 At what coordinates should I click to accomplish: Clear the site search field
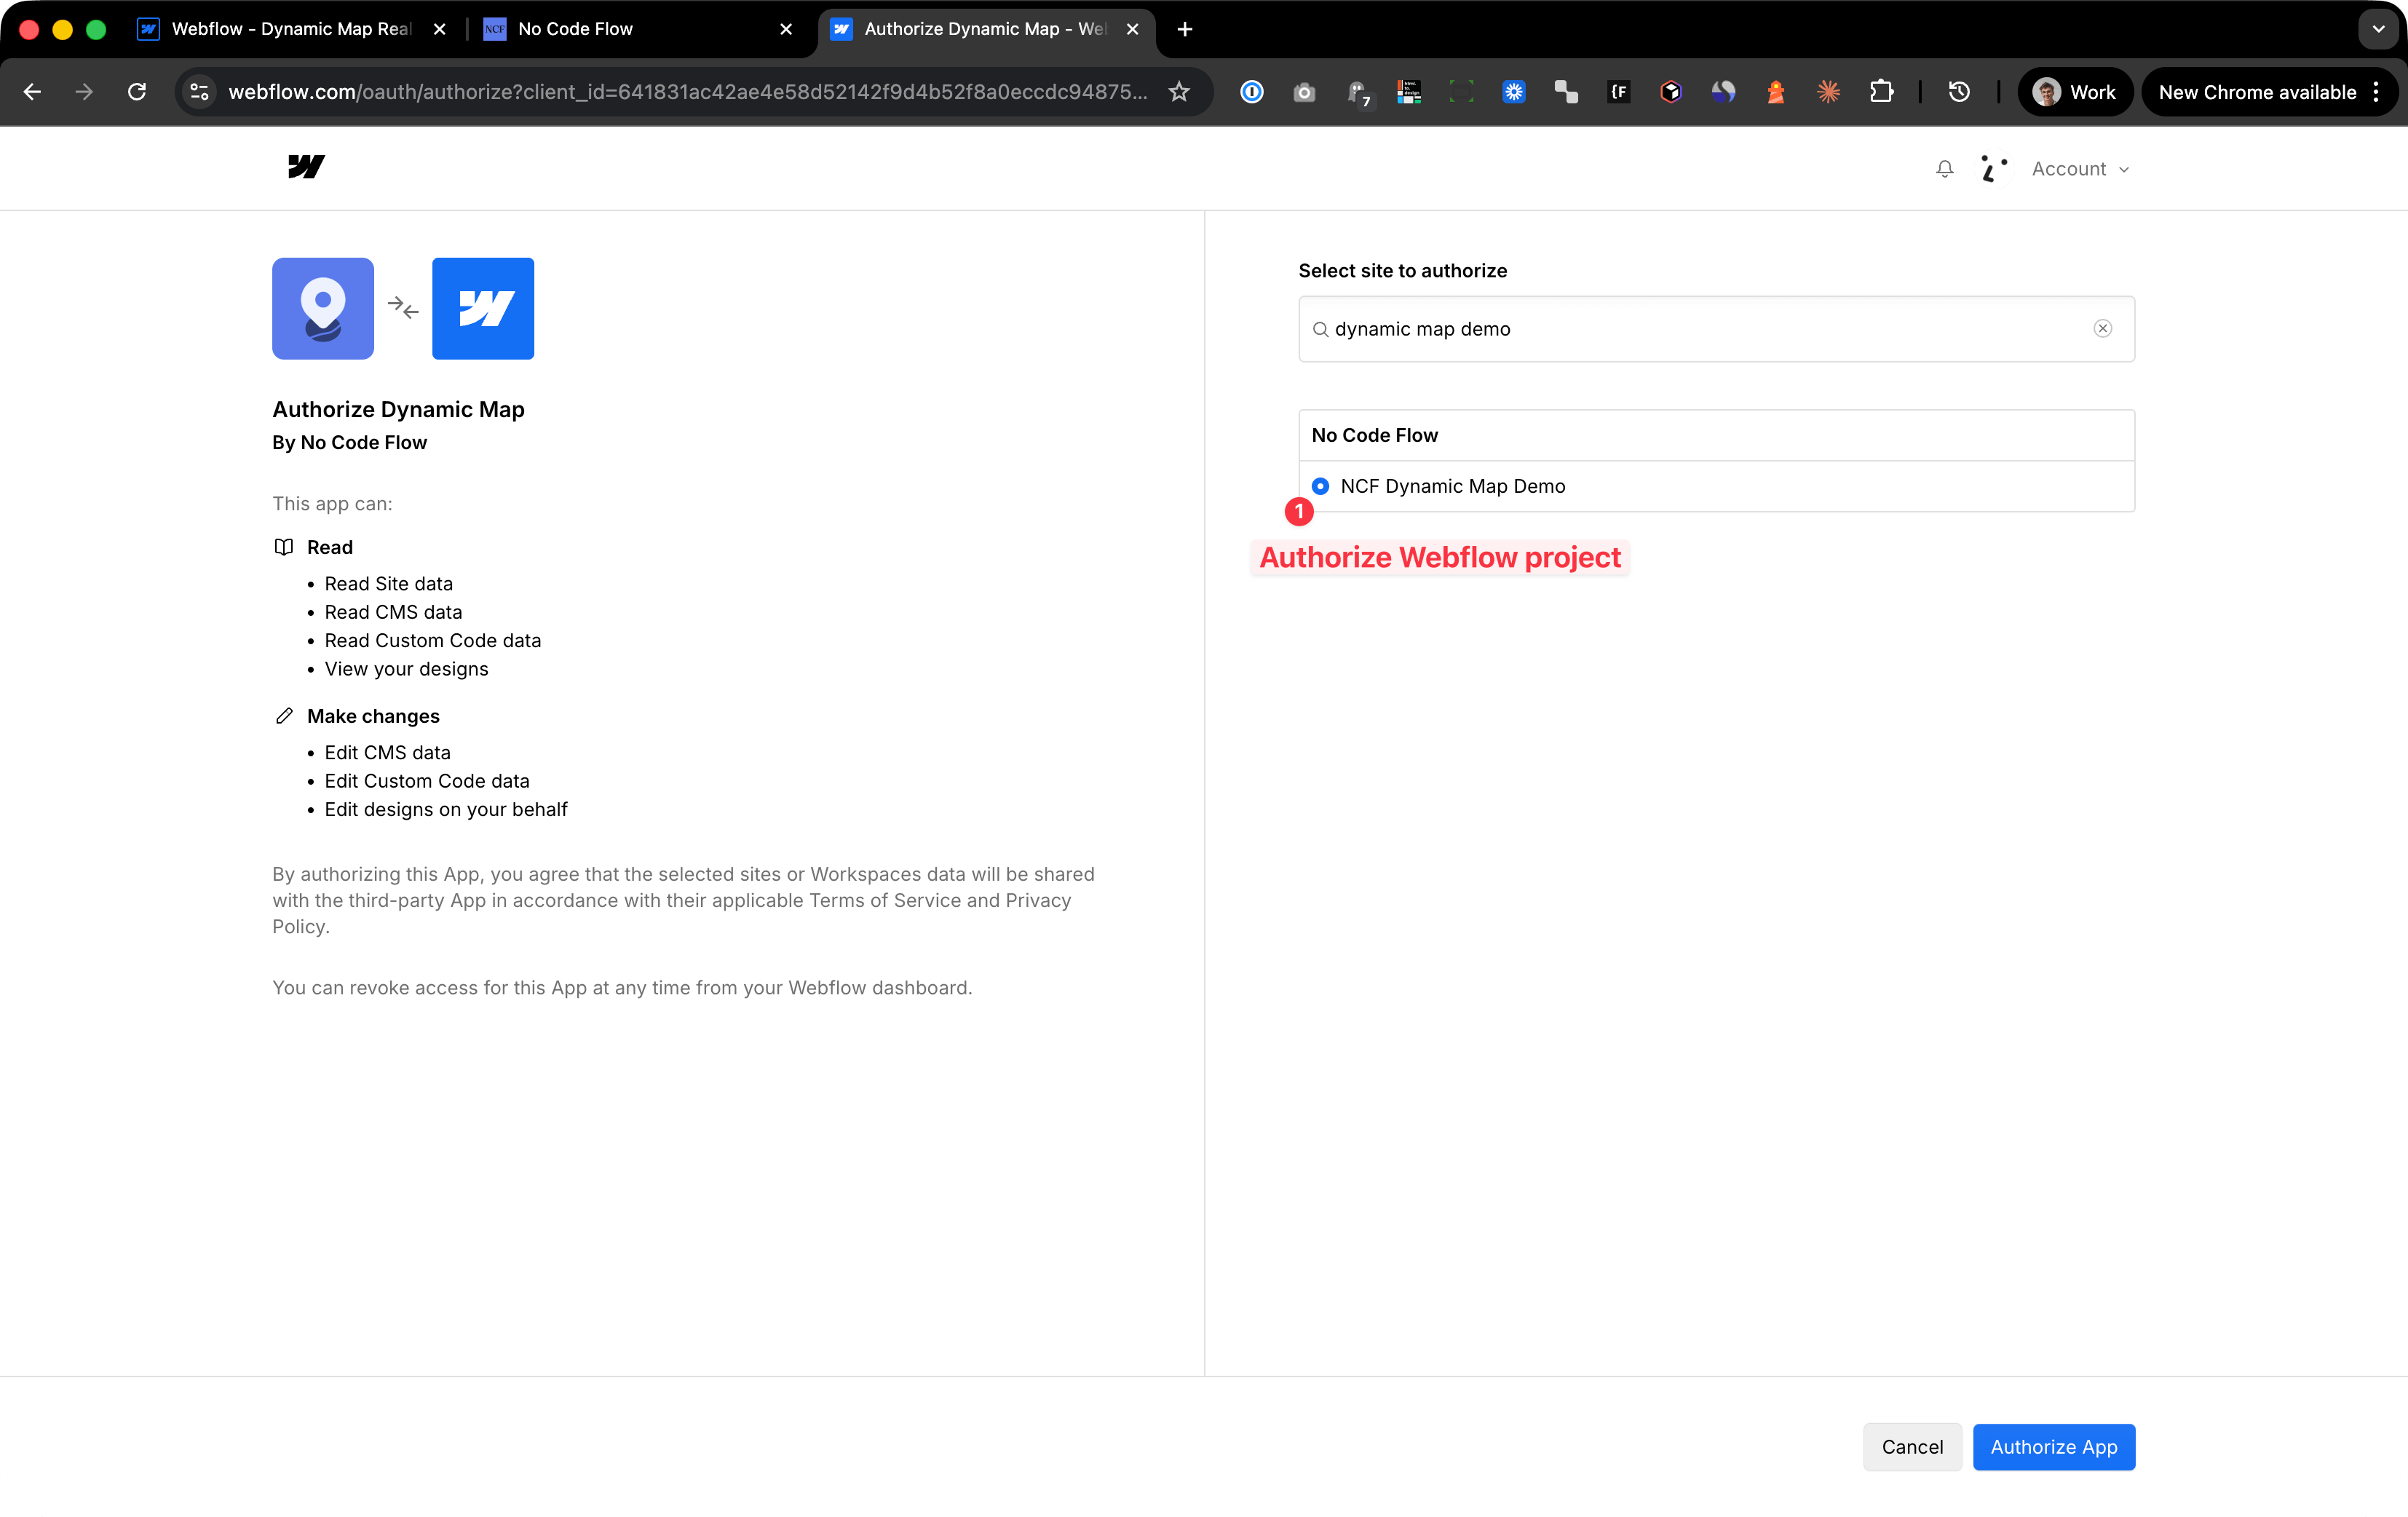tap(2102, 329)
